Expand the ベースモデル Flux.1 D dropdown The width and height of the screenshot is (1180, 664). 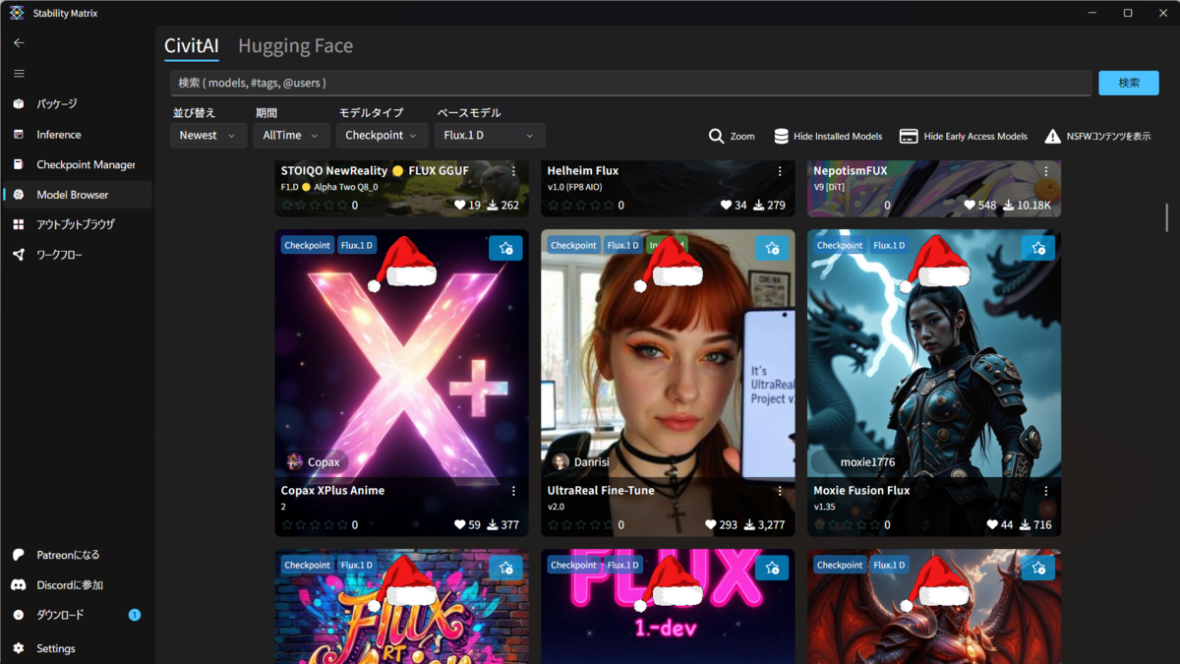pyautogui.click(x=490, y=136)
